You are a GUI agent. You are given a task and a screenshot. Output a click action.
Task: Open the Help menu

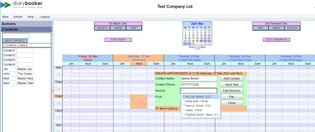31,17
